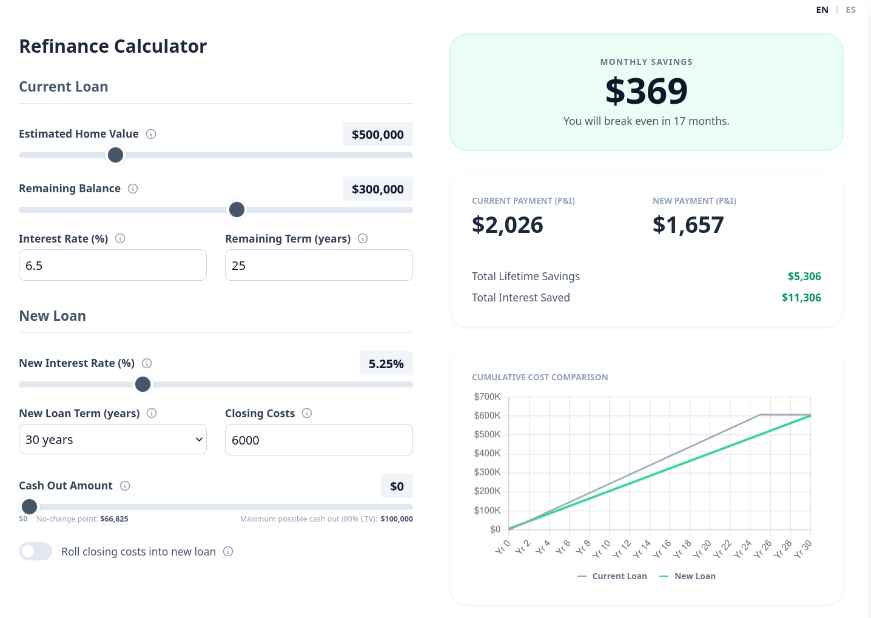Click info icon beside New Interest Rate

tap(147, 363)
